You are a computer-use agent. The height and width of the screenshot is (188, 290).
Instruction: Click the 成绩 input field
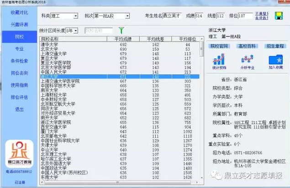(199, 16)
